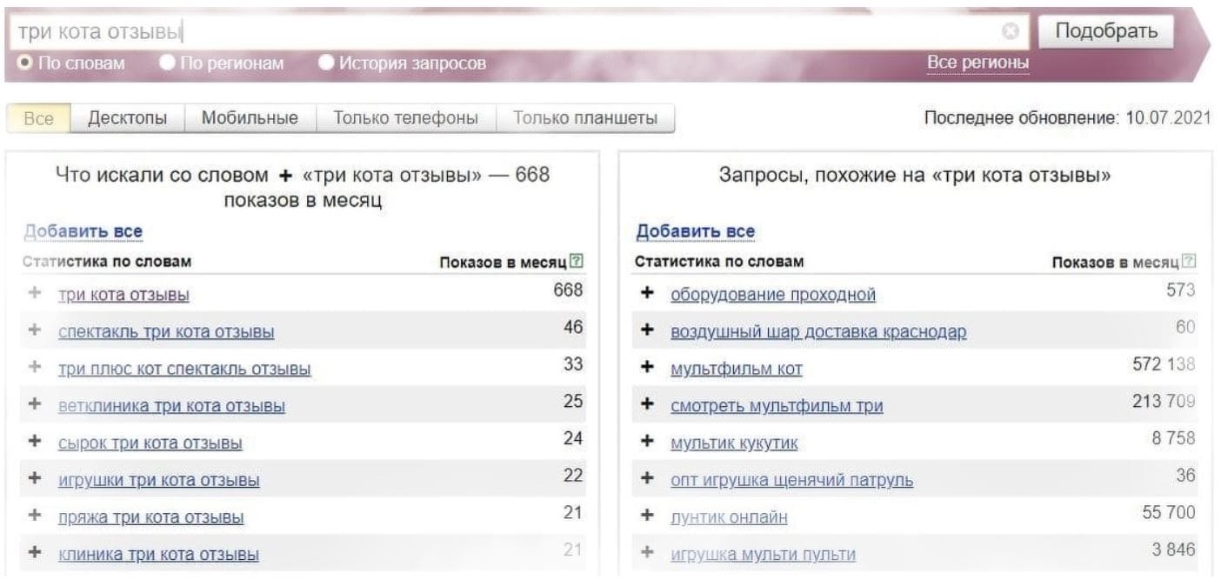Viewport: 1221px width, 586px height.
Task: Open the 'пряжа три кота отзывы' link
Action: (151, 517)
